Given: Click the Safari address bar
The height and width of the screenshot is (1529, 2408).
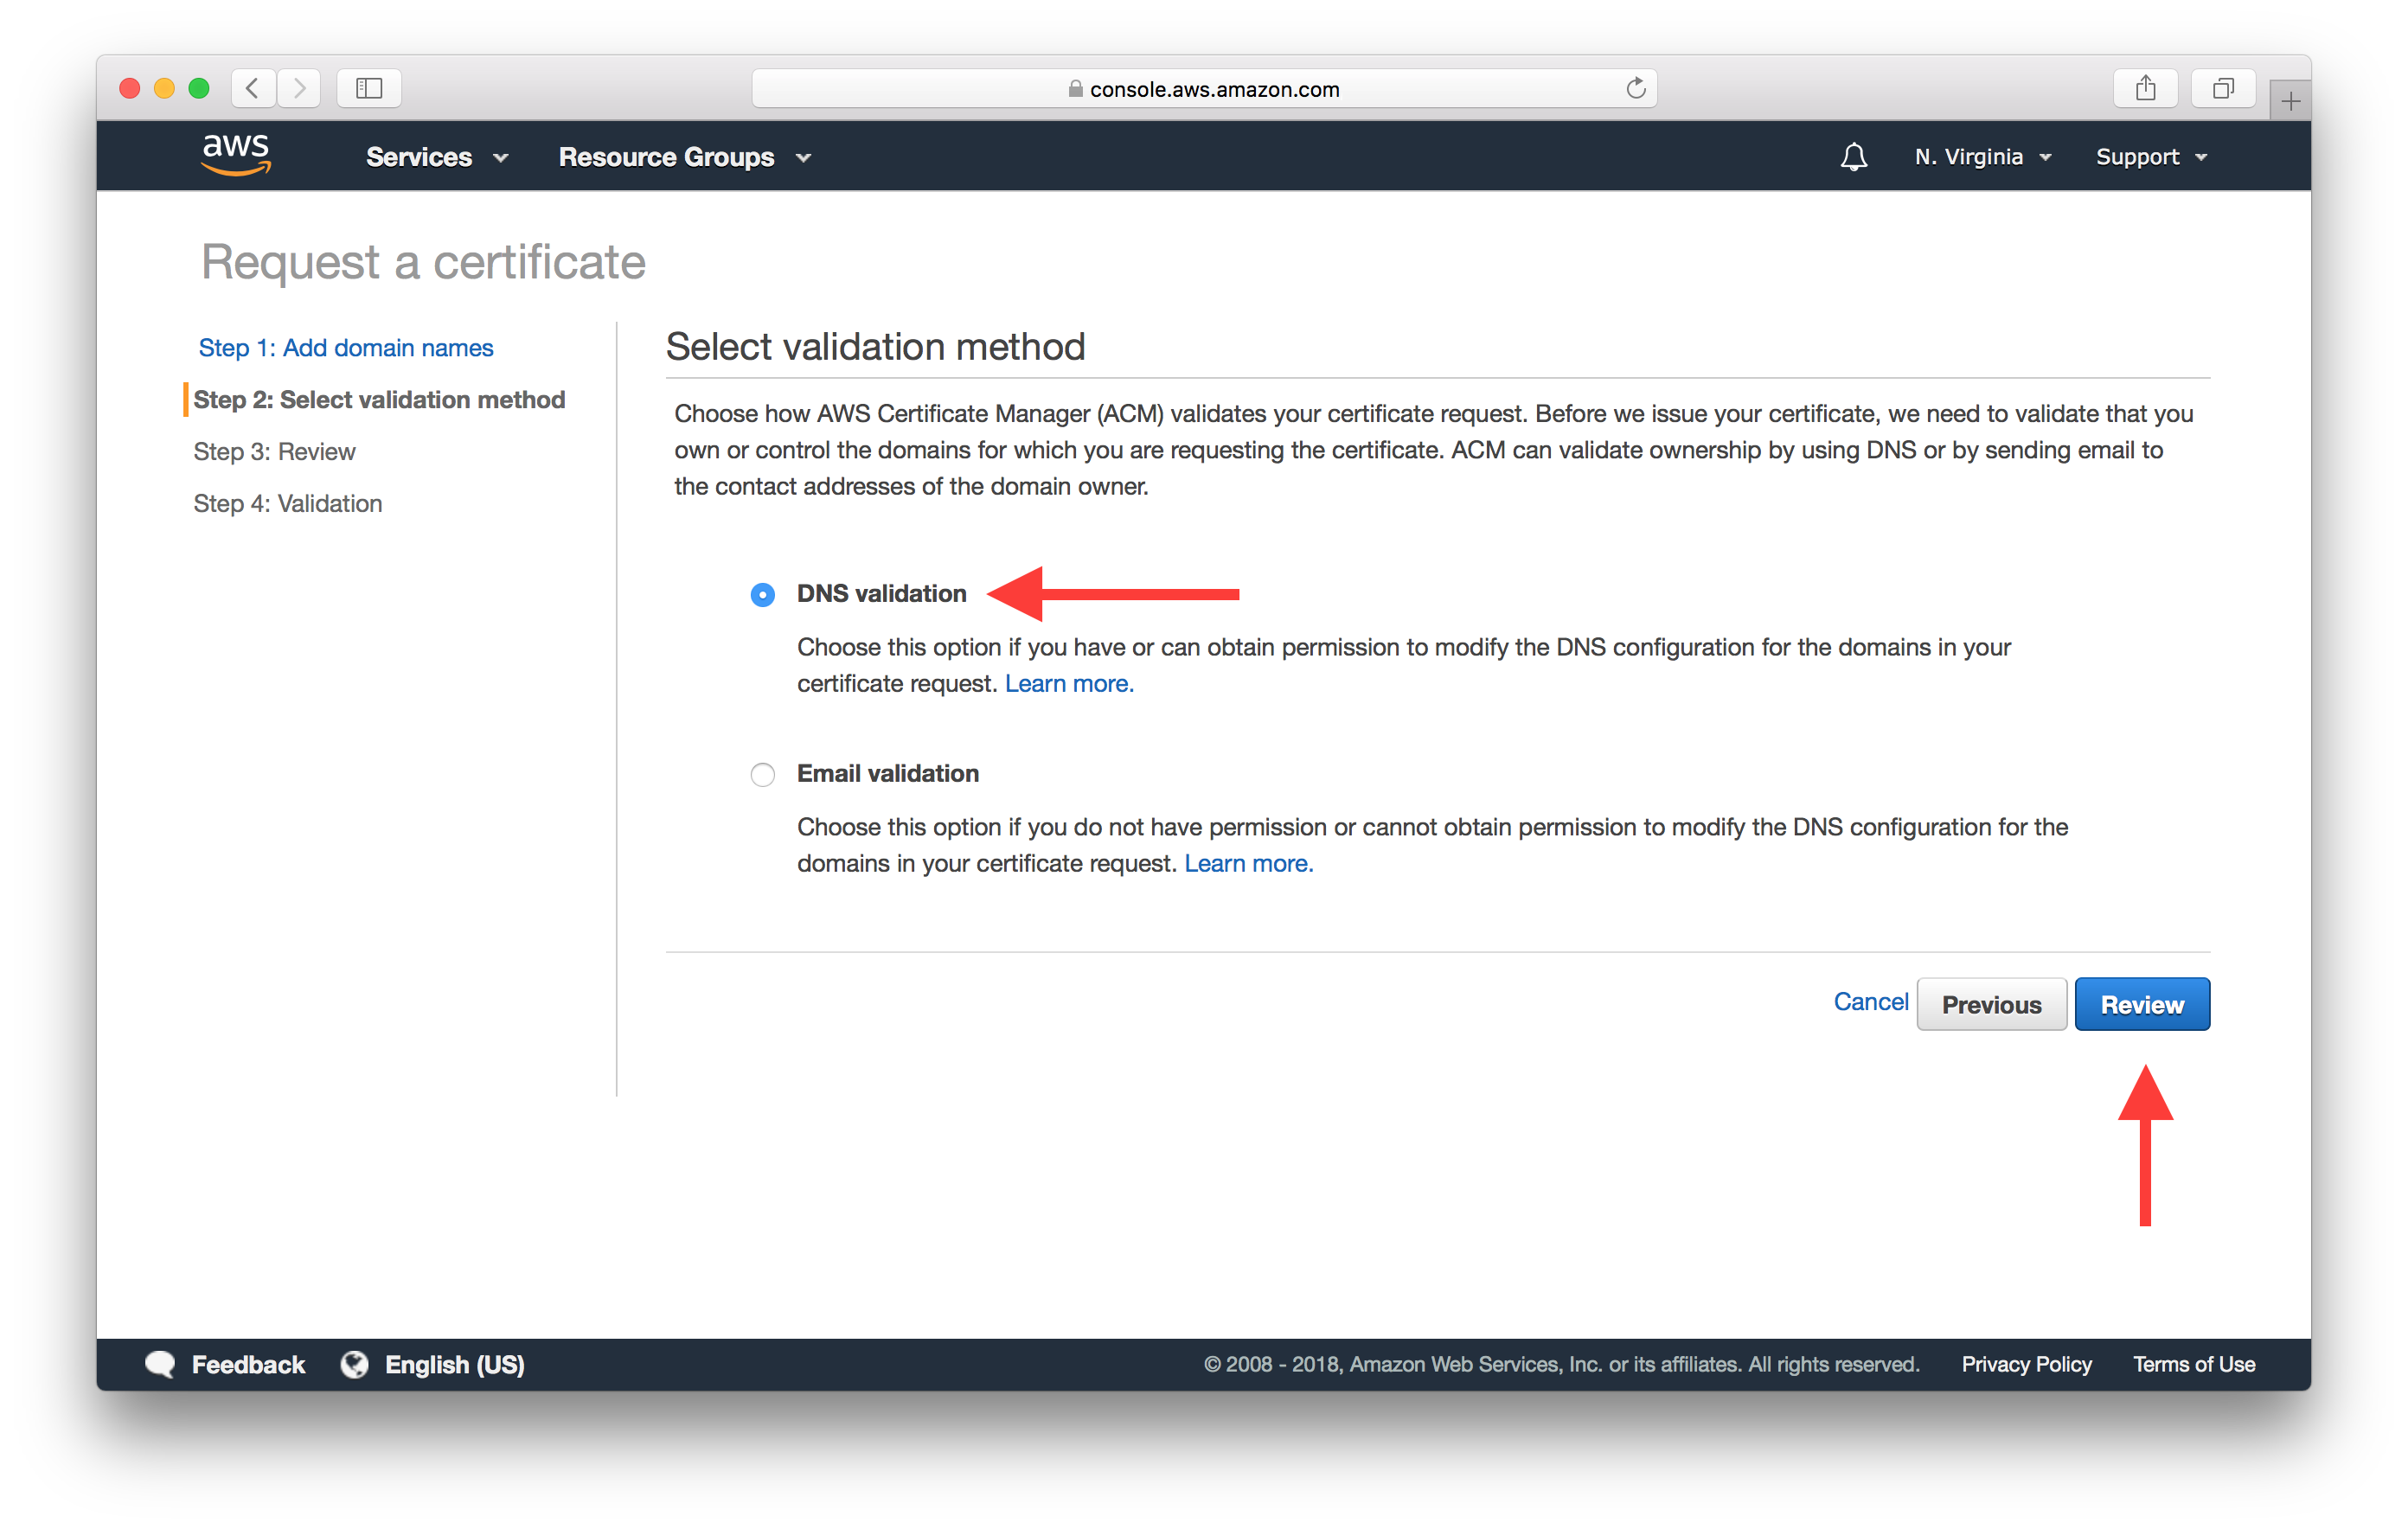Looking at the screenshot, I should click(1203, 89).
